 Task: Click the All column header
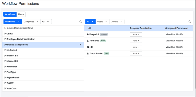[x=90, y=28]
